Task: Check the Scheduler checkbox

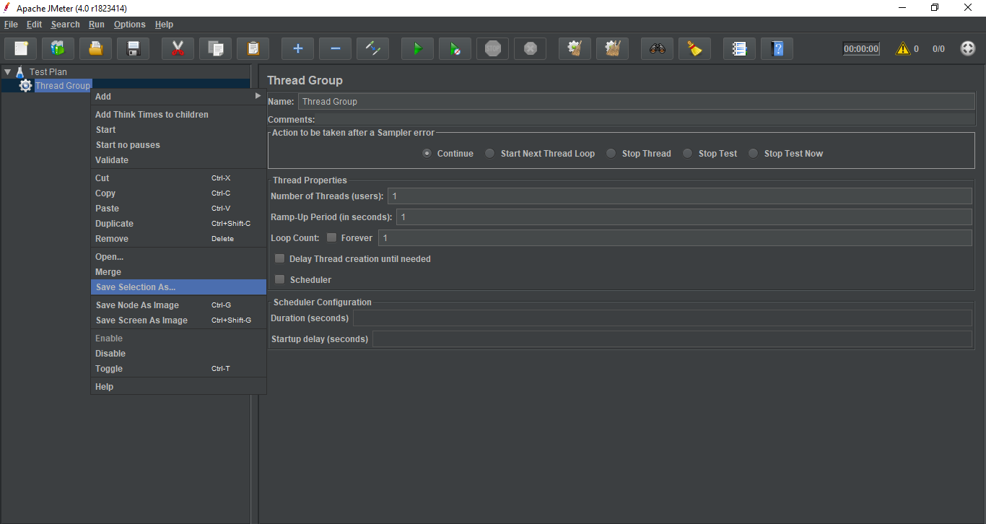Action: [280, 279]
